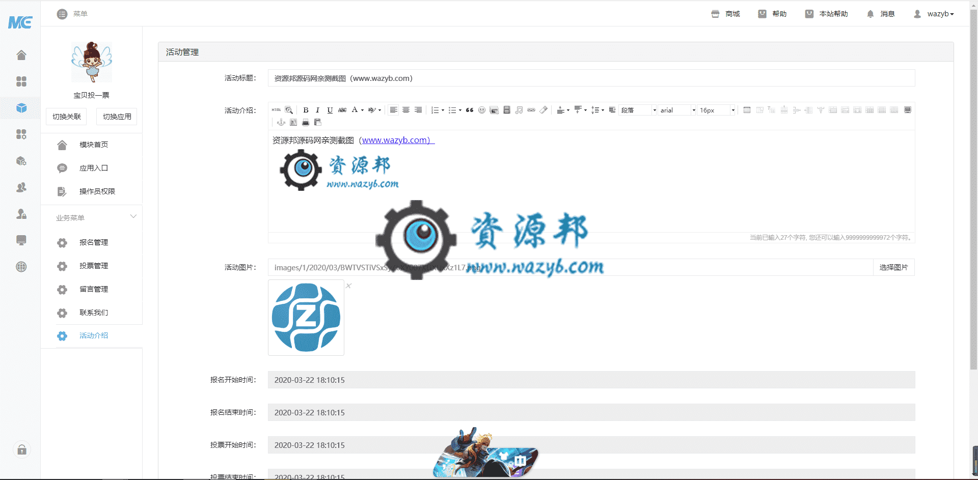Open ordered list style dropdown
978x480 pixels.
click(443, 110)
